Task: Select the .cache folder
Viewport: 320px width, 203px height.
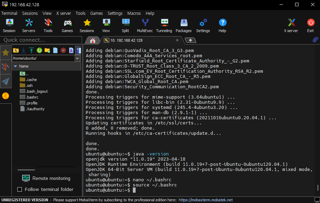Action: pyautogui.click(x=28, y=80)
